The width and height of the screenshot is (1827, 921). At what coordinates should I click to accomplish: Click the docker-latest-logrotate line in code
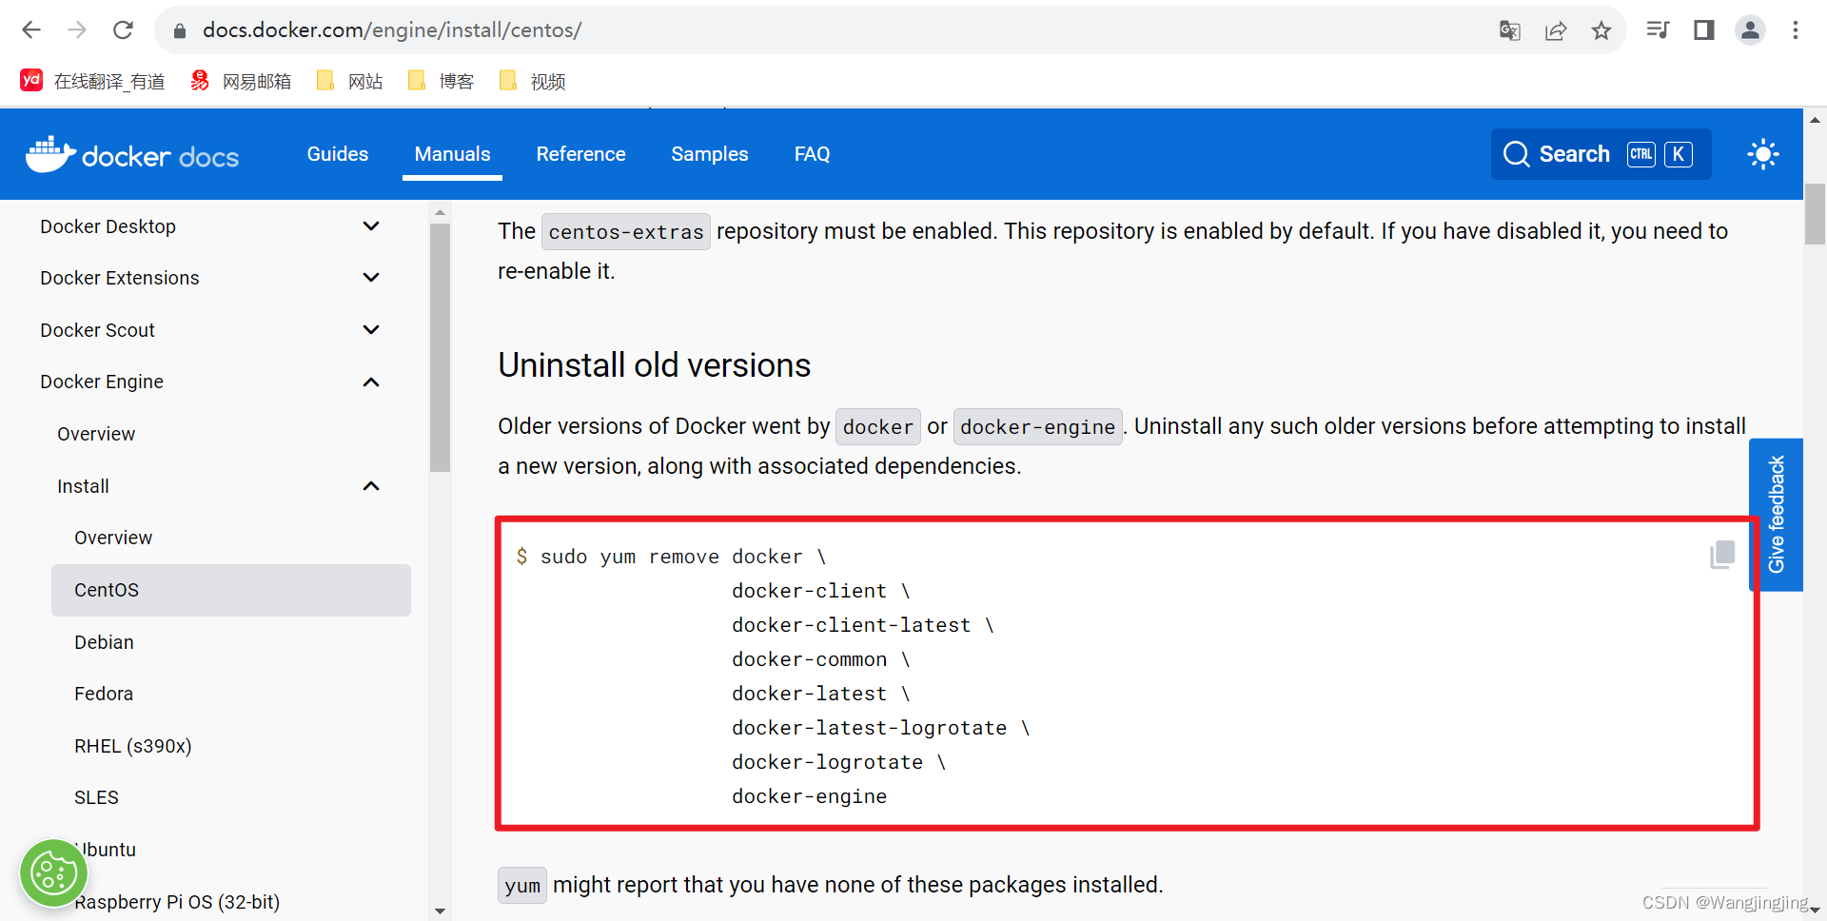click(x=881, y=728)
